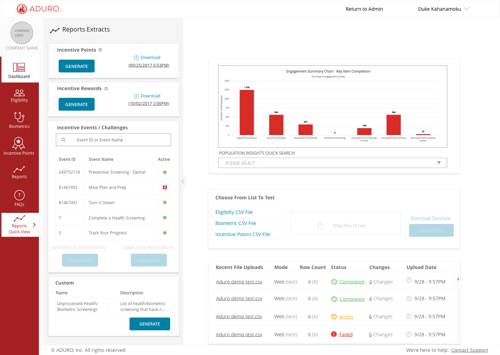The width and height of the screenshot is (500, 355).
Task: Open the Incentive Points ribbon icon
Action: [x=19, y=143]
